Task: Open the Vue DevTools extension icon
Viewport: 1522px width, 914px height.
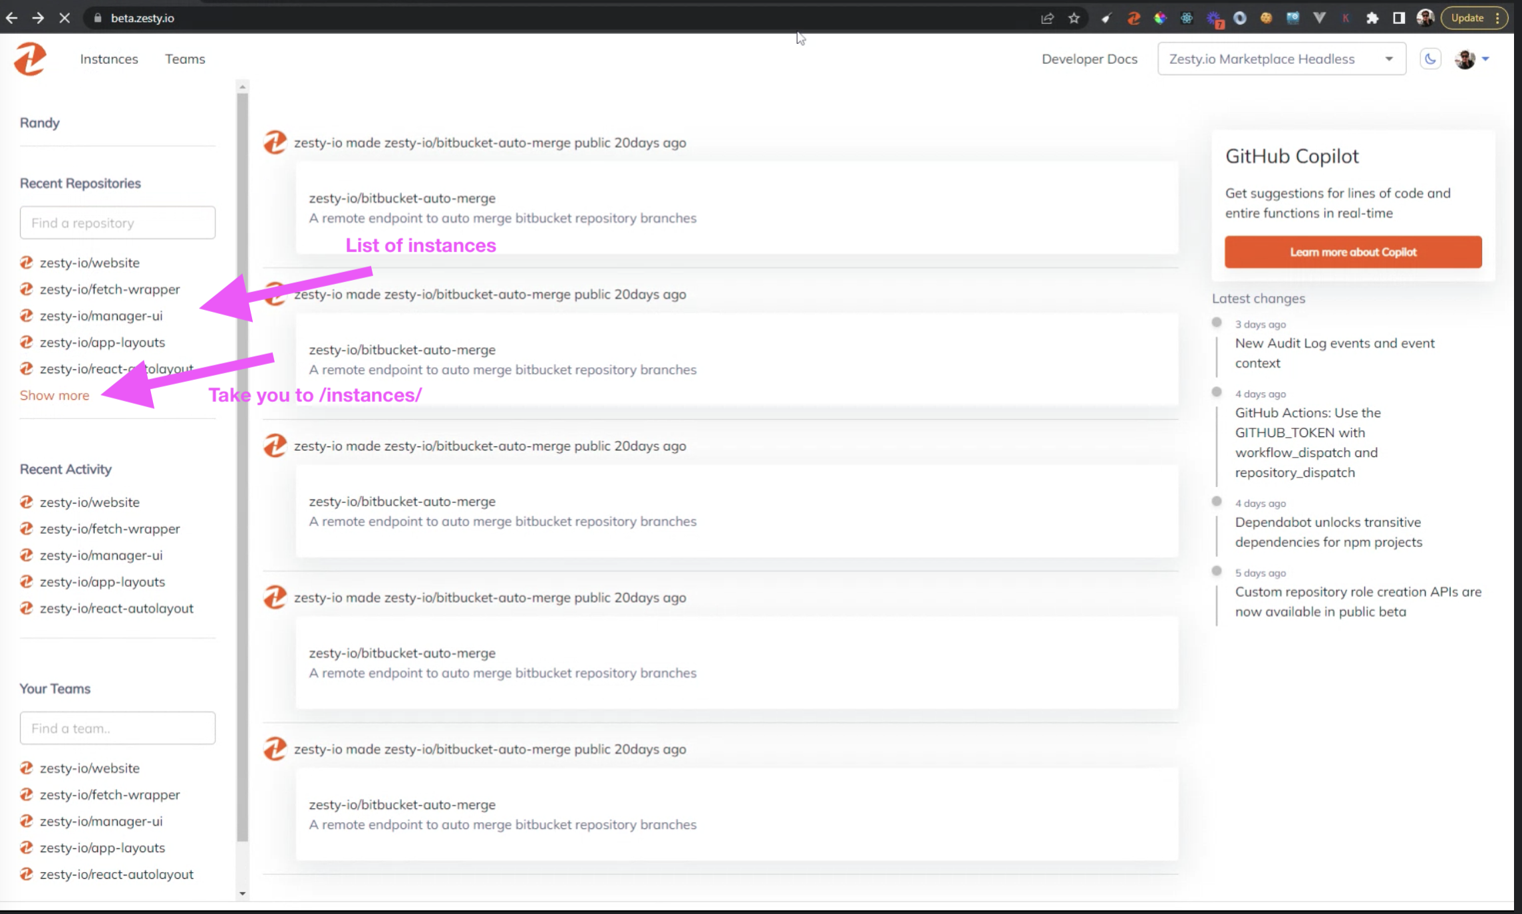Action: pos(1319,18)
